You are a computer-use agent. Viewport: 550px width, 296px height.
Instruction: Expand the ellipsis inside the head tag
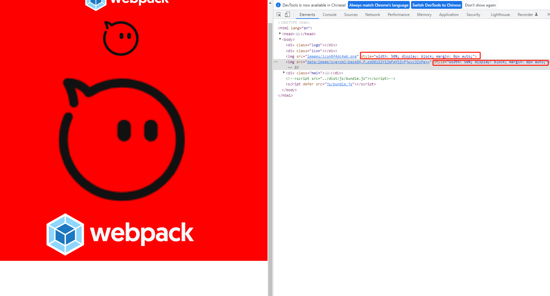pos(298,34)
